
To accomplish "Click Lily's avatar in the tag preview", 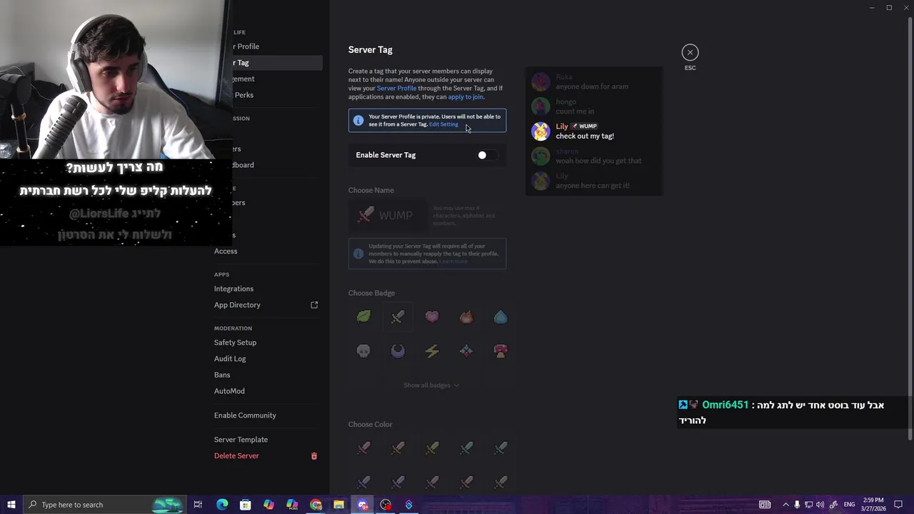I will pos(541,131).
